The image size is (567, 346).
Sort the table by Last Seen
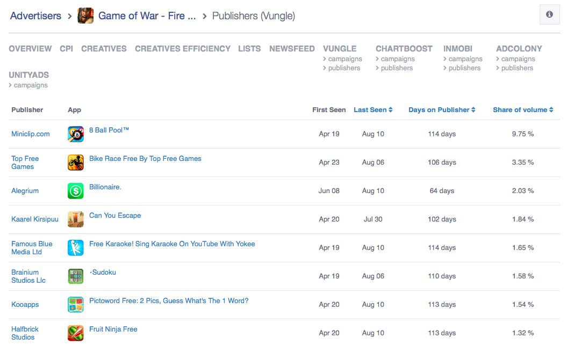(x=373, y=109)
